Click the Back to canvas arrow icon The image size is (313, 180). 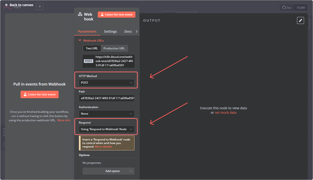(7, 5)
